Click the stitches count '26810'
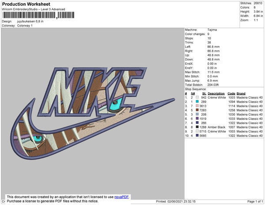This screenshot has width=265, height=205. 258,3
